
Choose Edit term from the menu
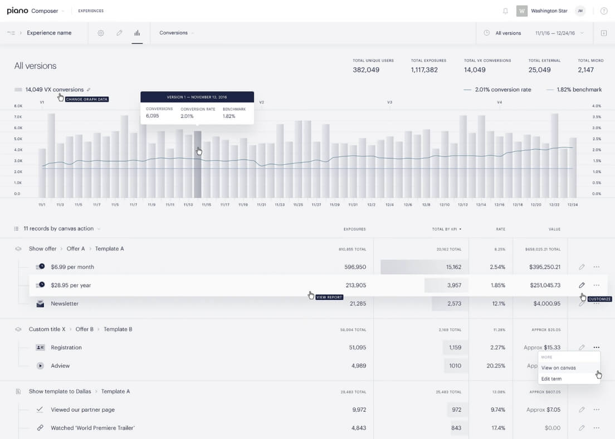551,379
